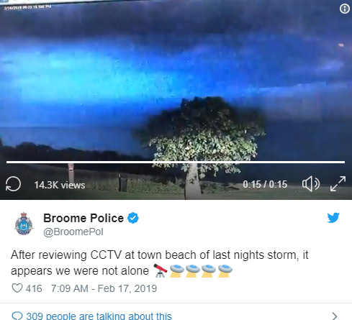Open '309 people are talking about this'
Image resolution: width=352 pixels, height=320 pixels.
pos(99,316)
